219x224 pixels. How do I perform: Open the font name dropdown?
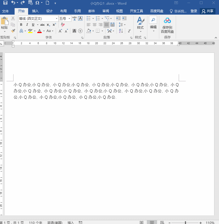(57, 18)
